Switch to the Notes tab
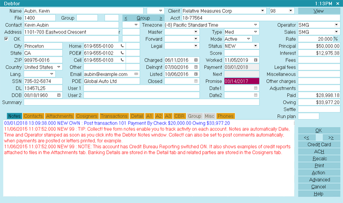 15,116
